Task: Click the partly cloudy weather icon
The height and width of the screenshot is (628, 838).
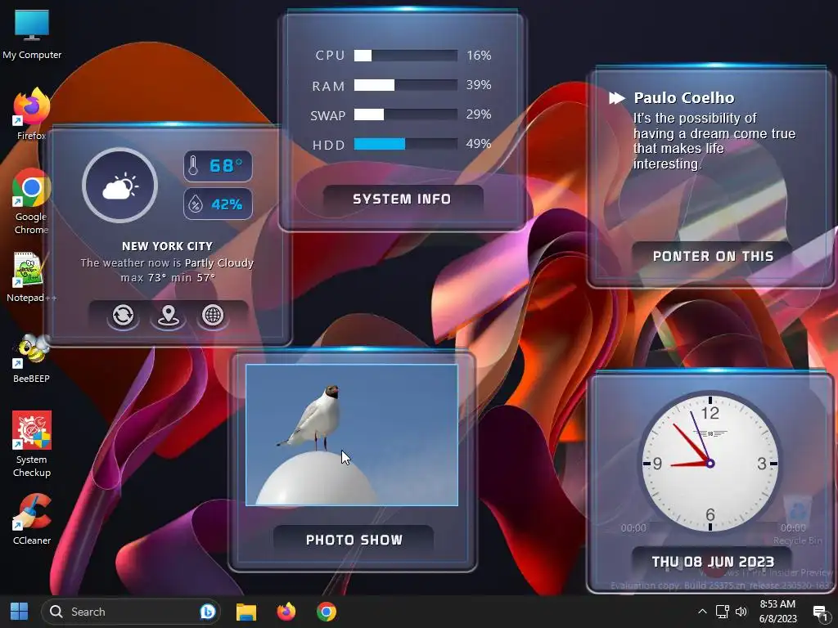Action: 119,186
